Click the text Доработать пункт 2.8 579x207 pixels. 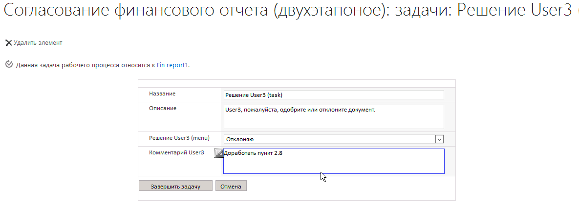click(x=254, y=153)
